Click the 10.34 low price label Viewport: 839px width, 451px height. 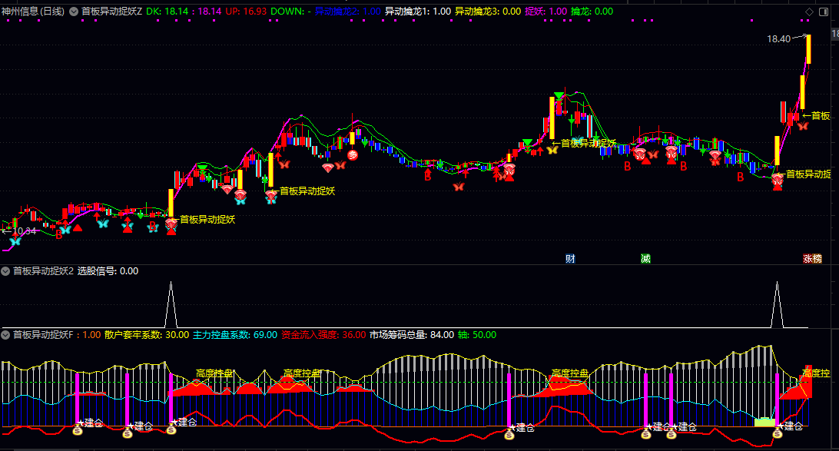(22, 230)
